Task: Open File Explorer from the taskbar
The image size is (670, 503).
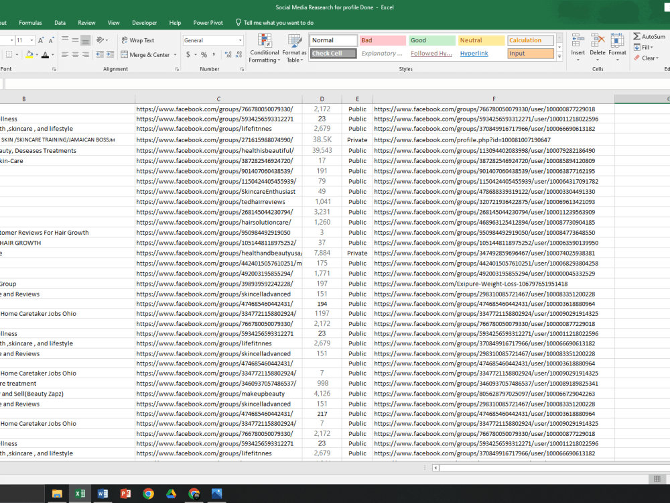Action: 57,494
